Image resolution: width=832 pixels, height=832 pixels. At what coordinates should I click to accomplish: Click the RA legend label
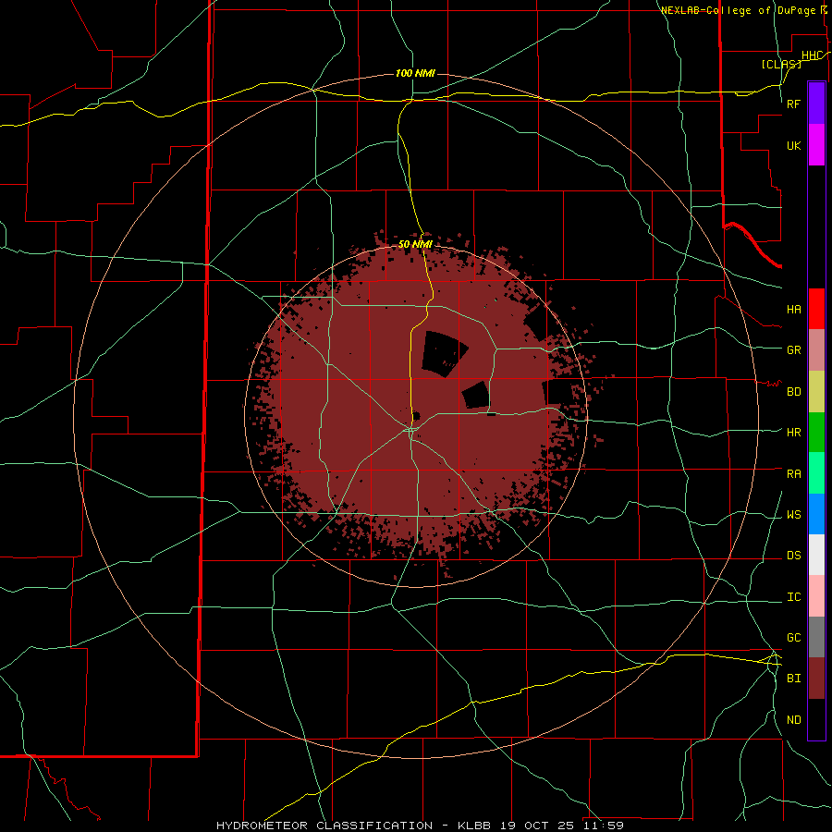(x=794, y=474)
